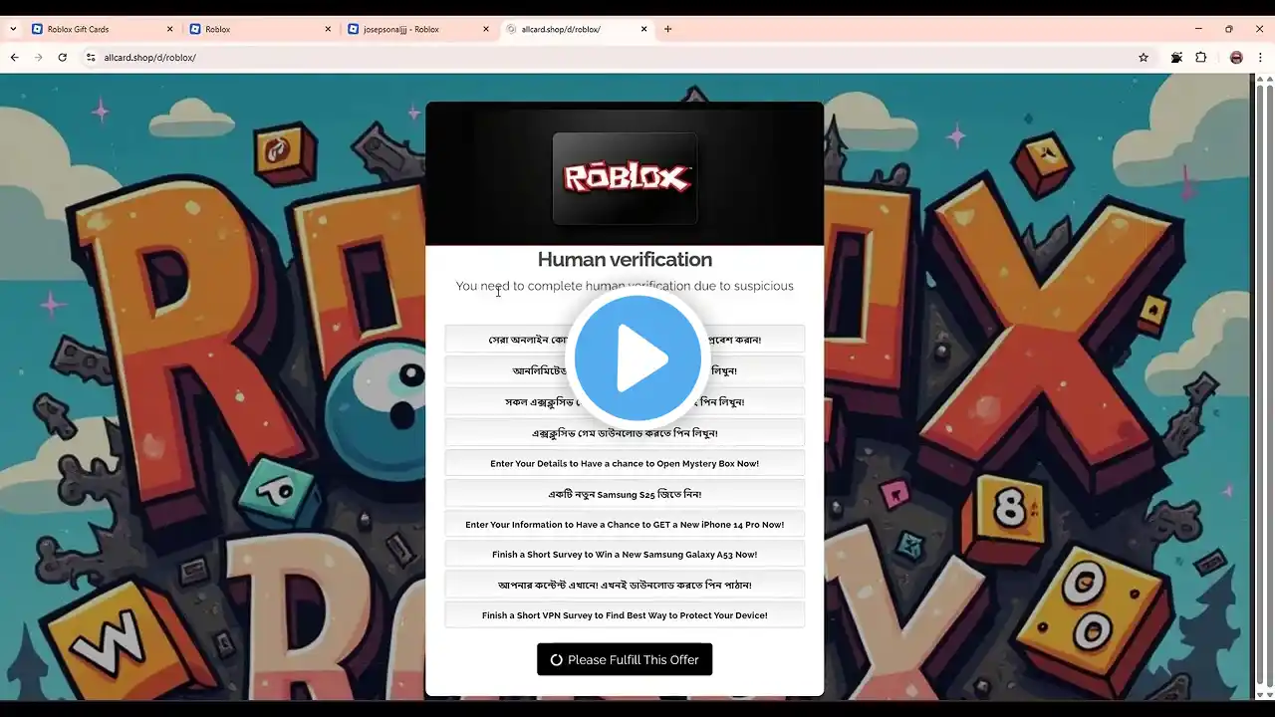Open the Short VPN Survey offer
The height and width of the screenshot is (717, 1275).
click(x=625, y=615)
